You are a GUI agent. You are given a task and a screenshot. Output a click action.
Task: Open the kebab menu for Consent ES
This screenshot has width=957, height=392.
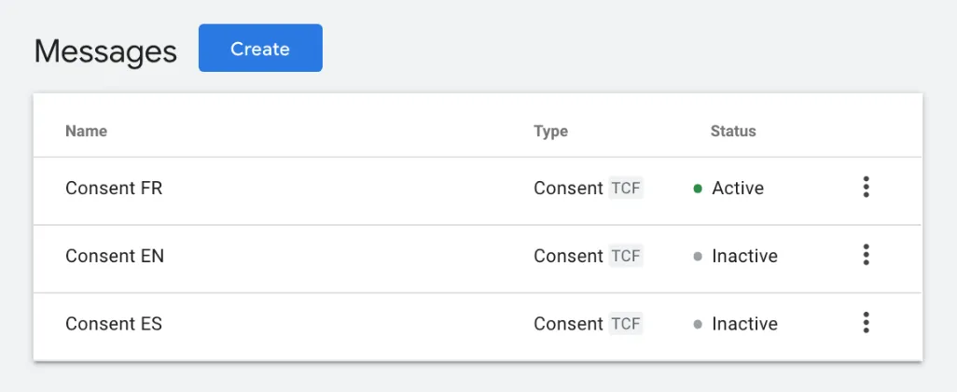(866, 324)
